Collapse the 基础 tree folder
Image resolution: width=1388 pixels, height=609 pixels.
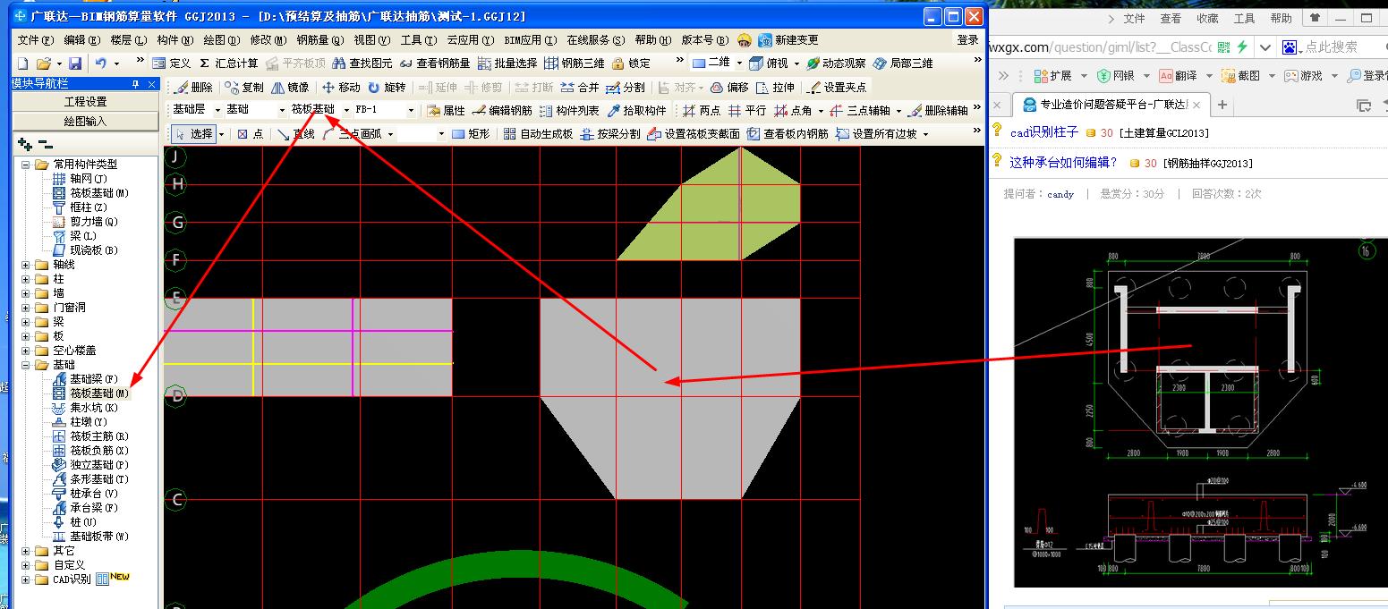(x=26, y=365)
